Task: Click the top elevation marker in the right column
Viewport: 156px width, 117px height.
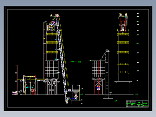Action: click(137, 13)
